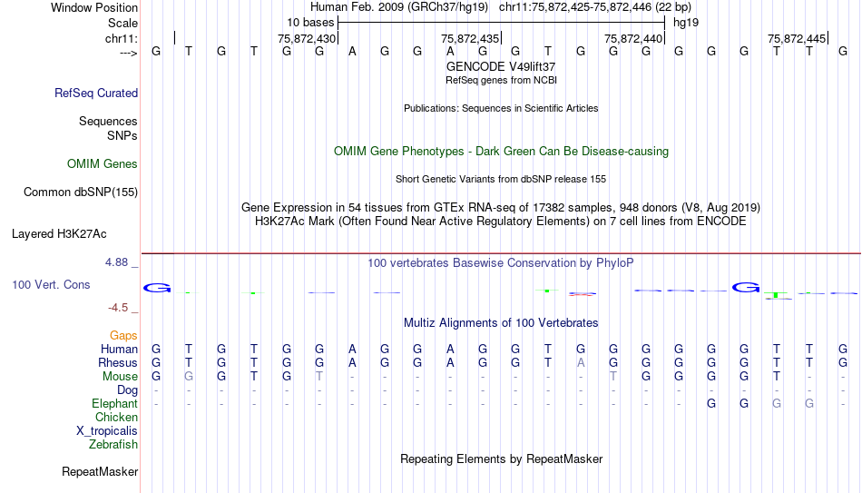Select the Human alignment row label

[119, 350]
